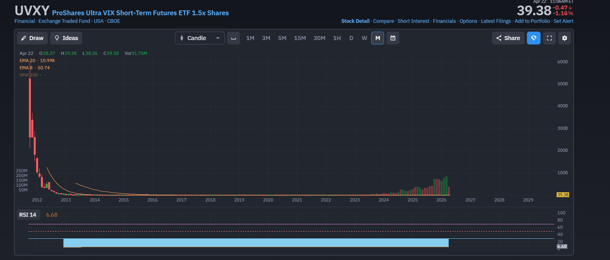
Task: Select the 30M timeframe
Action: click(319, 38)
